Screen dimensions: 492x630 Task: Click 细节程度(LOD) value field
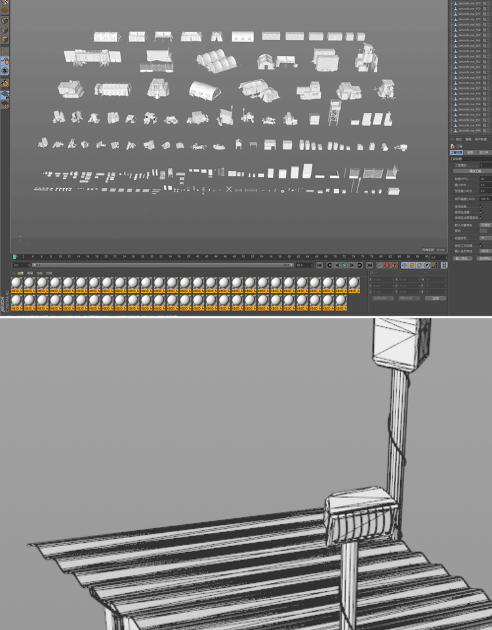[x=485, y=199]
